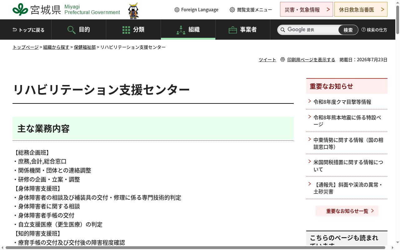
Task: Click the Miyagi Prefecture green logo icon
Action: pos(20,10)
